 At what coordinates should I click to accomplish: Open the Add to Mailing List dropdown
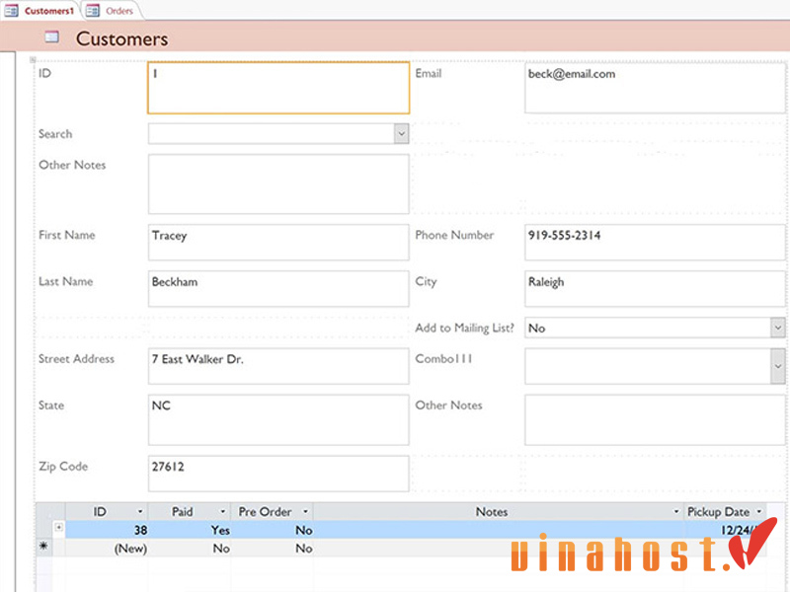pos(778,328)
